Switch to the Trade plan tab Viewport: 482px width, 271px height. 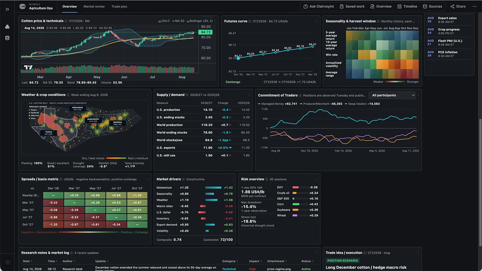tap(119, 6)
